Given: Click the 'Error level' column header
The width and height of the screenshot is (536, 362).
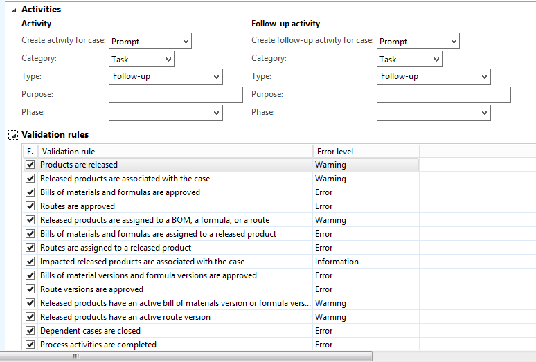Looking at the screenshot, I should pos(366,152).
